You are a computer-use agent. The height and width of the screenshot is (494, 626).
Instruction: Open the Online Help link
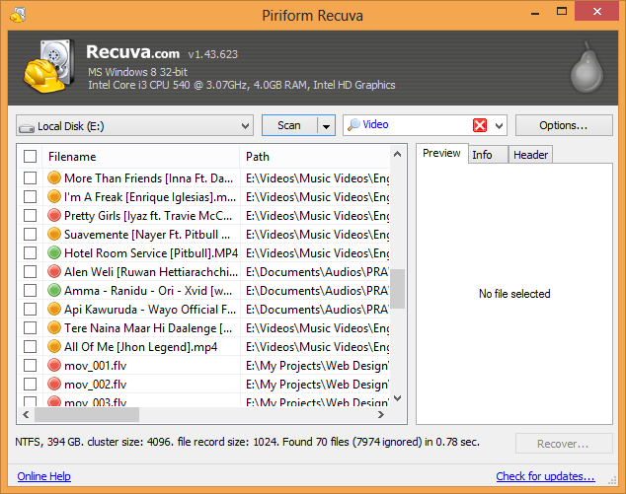point(43,476)
